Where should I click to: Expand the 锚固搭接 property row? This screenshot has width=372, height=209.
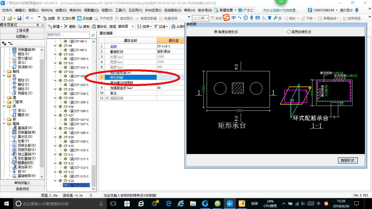[107, 98]
